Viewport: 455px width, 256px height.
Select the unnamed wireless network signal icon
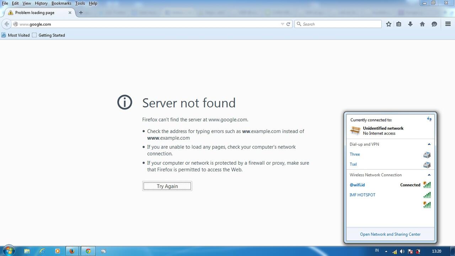point(427,204)
